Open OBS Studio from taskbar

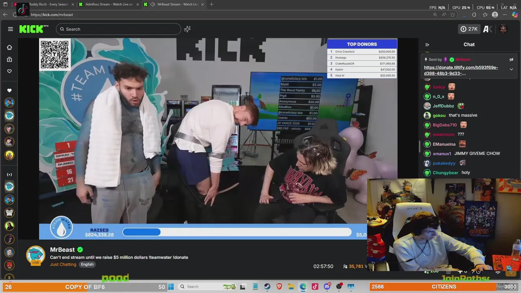(x=339, y=286)
